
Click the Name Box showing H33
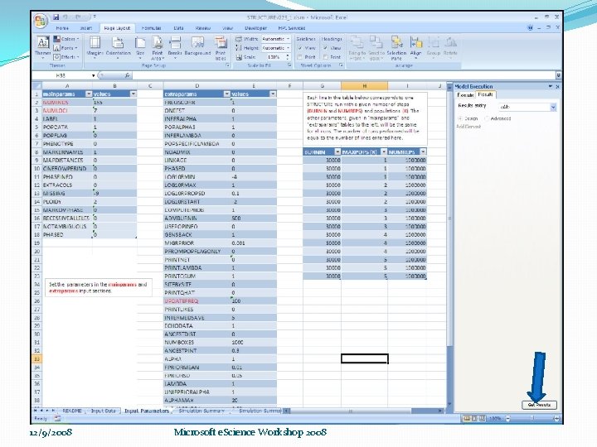coord(64,75)
